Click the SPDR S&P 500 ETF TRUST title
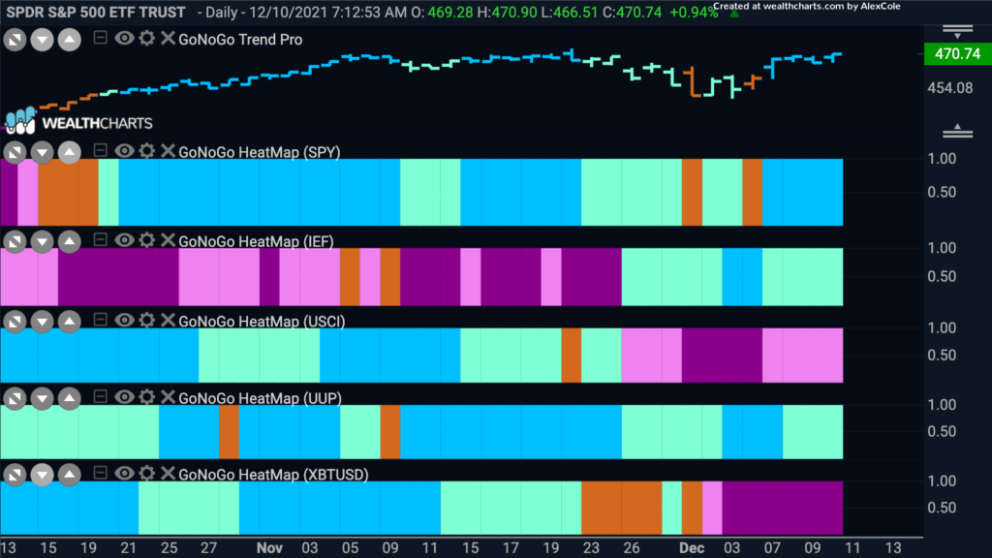The height and width of the screenshot is (558, 992). [96, 12]
